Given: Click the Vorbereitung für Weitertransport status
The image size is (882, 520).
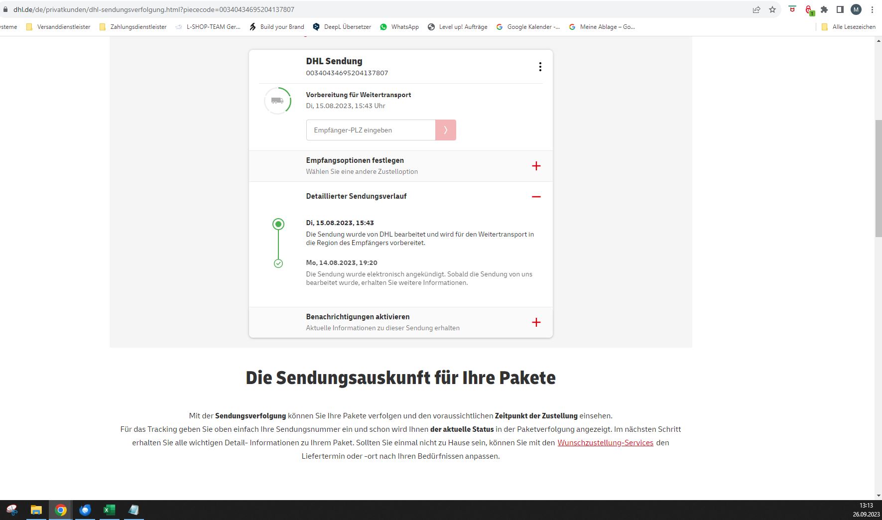Looking at the screenshot, I should click(x=359, y=95).
